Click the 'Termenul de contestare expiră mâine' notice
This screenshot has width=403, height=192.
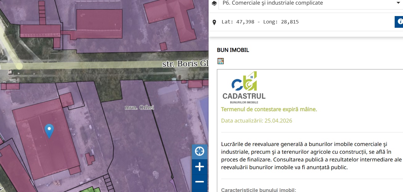point(269,109)
